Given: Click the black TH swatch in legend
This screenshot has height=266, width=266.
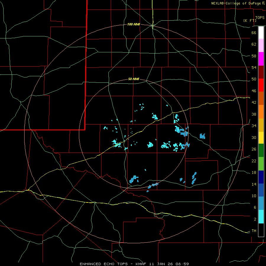Looking at the screenshot, I should click(261, 230).
